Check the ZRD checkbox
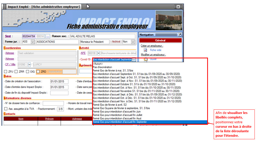 coord(38,72)
